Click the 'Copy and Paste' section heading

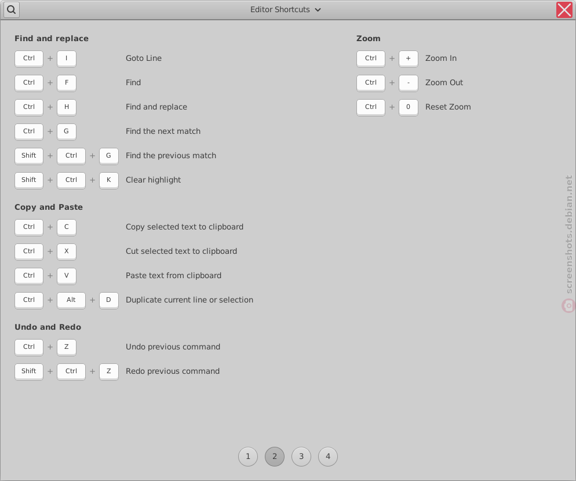click(49, 207)
